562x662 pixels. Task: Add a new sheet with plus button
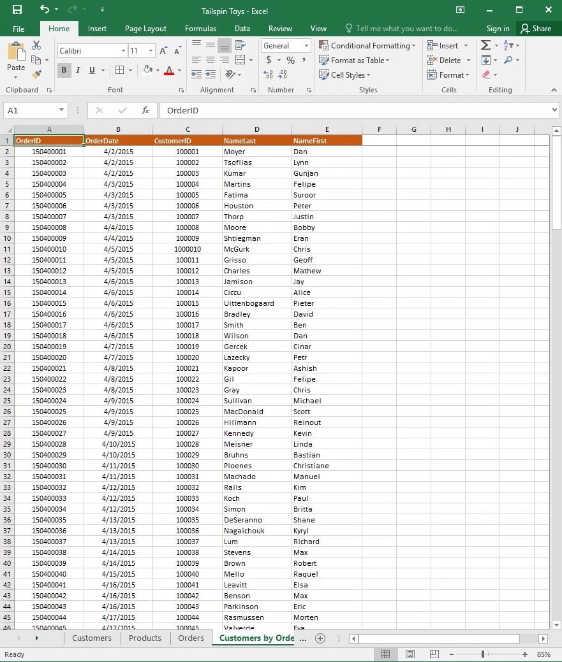[320, 638]
